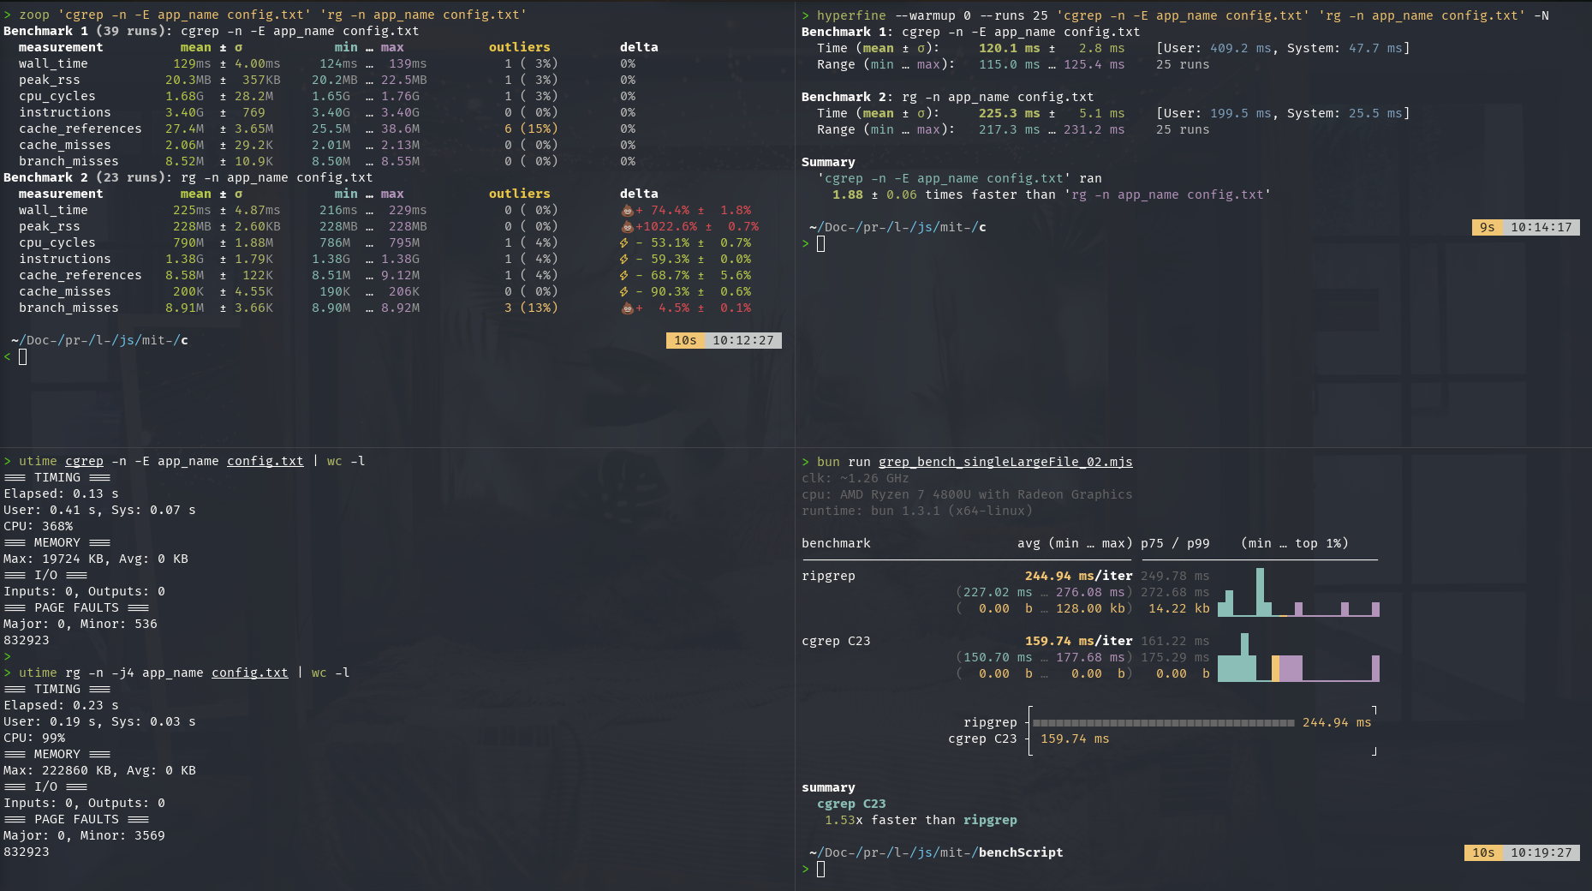Click underlined cgrep in the utime command
The width and height of the screenshot is (1592, 891).
coord(84,461)
